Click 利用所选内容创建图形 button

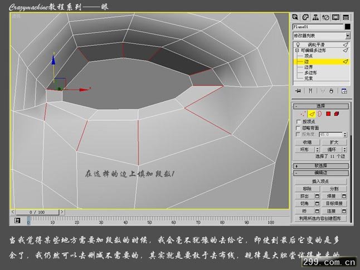tap(320, 219)
